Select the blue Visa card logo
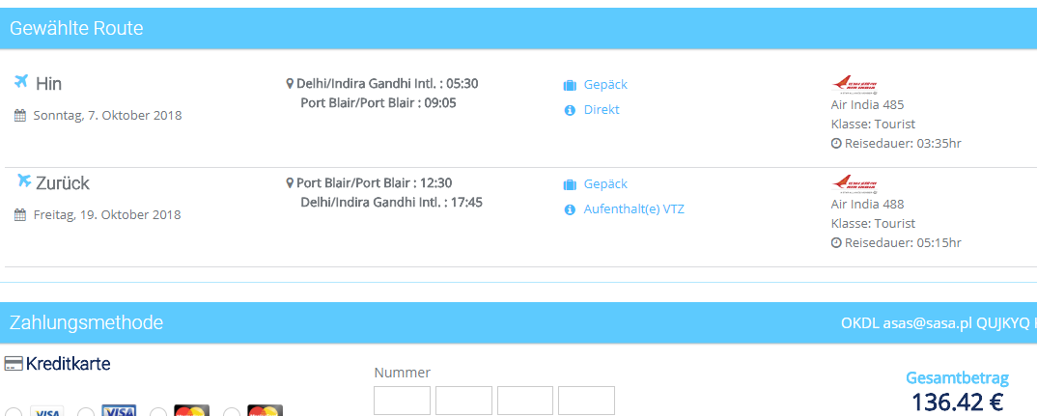 [x=119, y=410]
